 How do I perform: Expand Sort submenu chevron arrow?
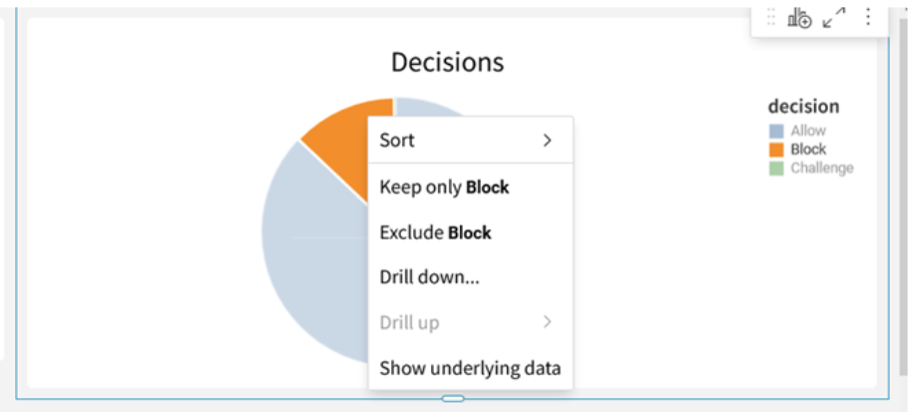coord(547,140)
